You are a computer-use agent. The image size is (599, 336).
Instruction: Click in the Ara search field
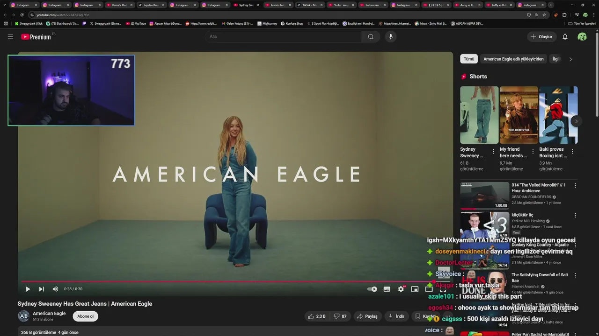click(283, 36)
